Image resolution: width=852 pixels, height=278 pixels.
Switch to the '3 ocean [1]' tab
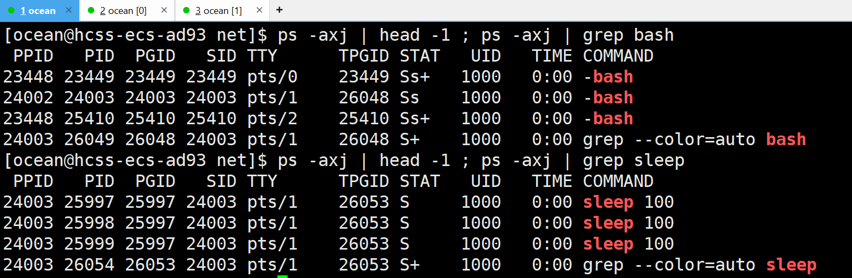(218, 11)
